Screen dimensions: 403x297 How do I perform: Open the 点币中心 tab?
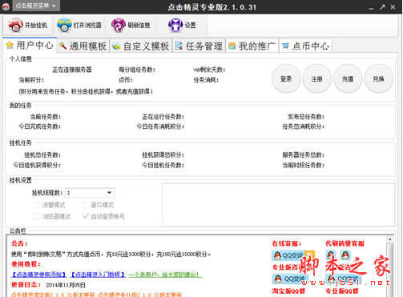pos(305,46)
